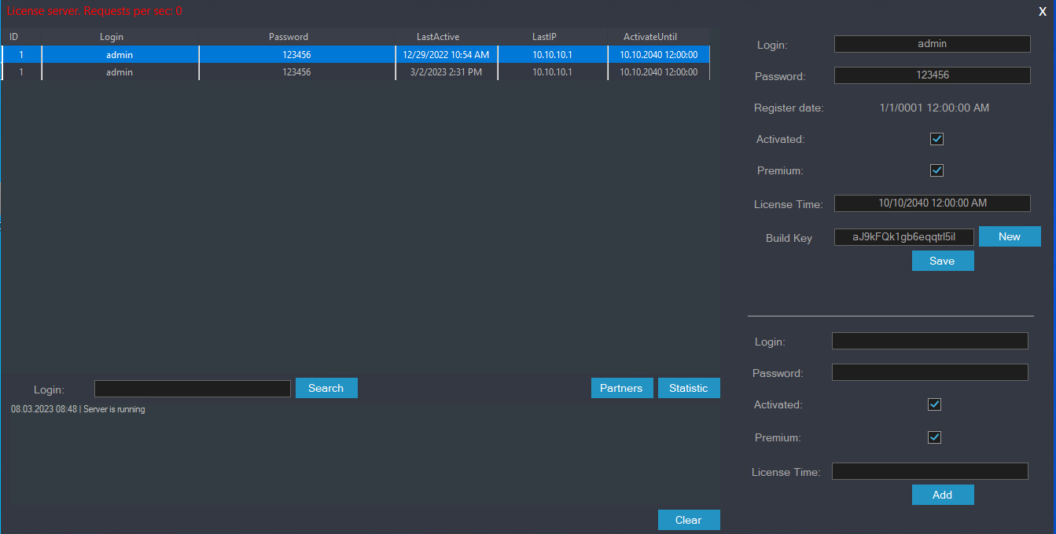
Task: Toggle Premium checkbox in the edit form above Save
Action: coord(936,170)
